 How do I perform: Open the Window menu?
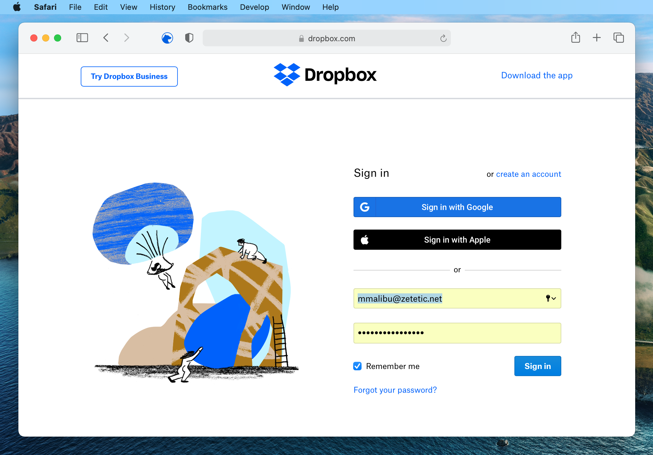coord(296,7)
